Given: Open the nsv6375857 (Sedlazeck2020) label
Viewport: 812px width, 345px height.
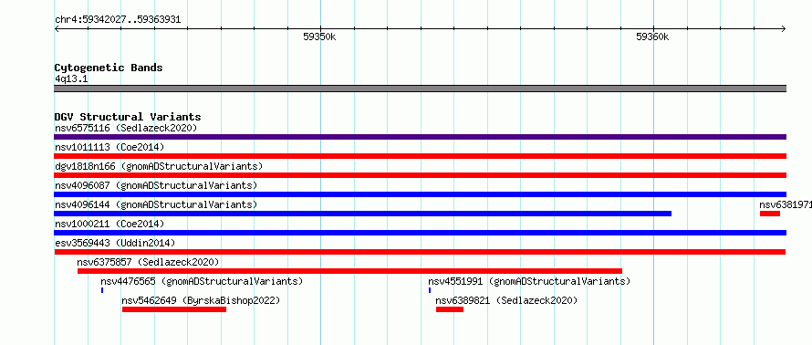Looking at the screenshot, I should [x=148, y=262].
